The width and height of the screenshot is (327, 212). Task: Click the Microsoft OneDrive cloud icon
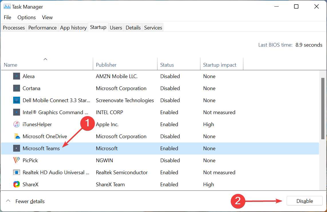(x=17, y=136)
